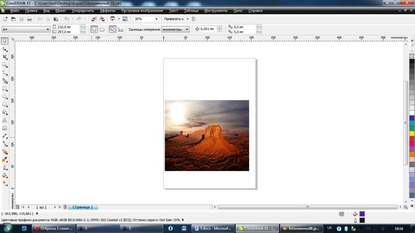The image size is (415, 233).
Task: Select the Pick tool
Action: (4, 41)
